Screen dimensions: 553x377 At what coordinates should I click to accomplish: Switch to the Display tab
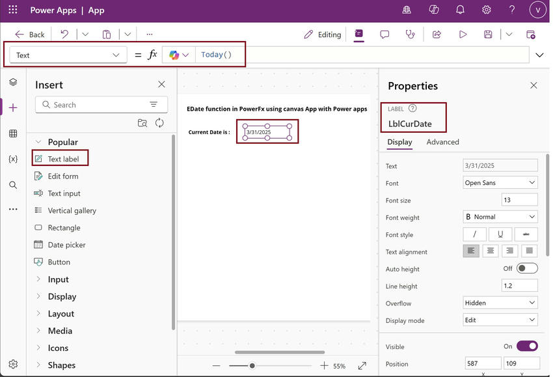click(399, 142)
